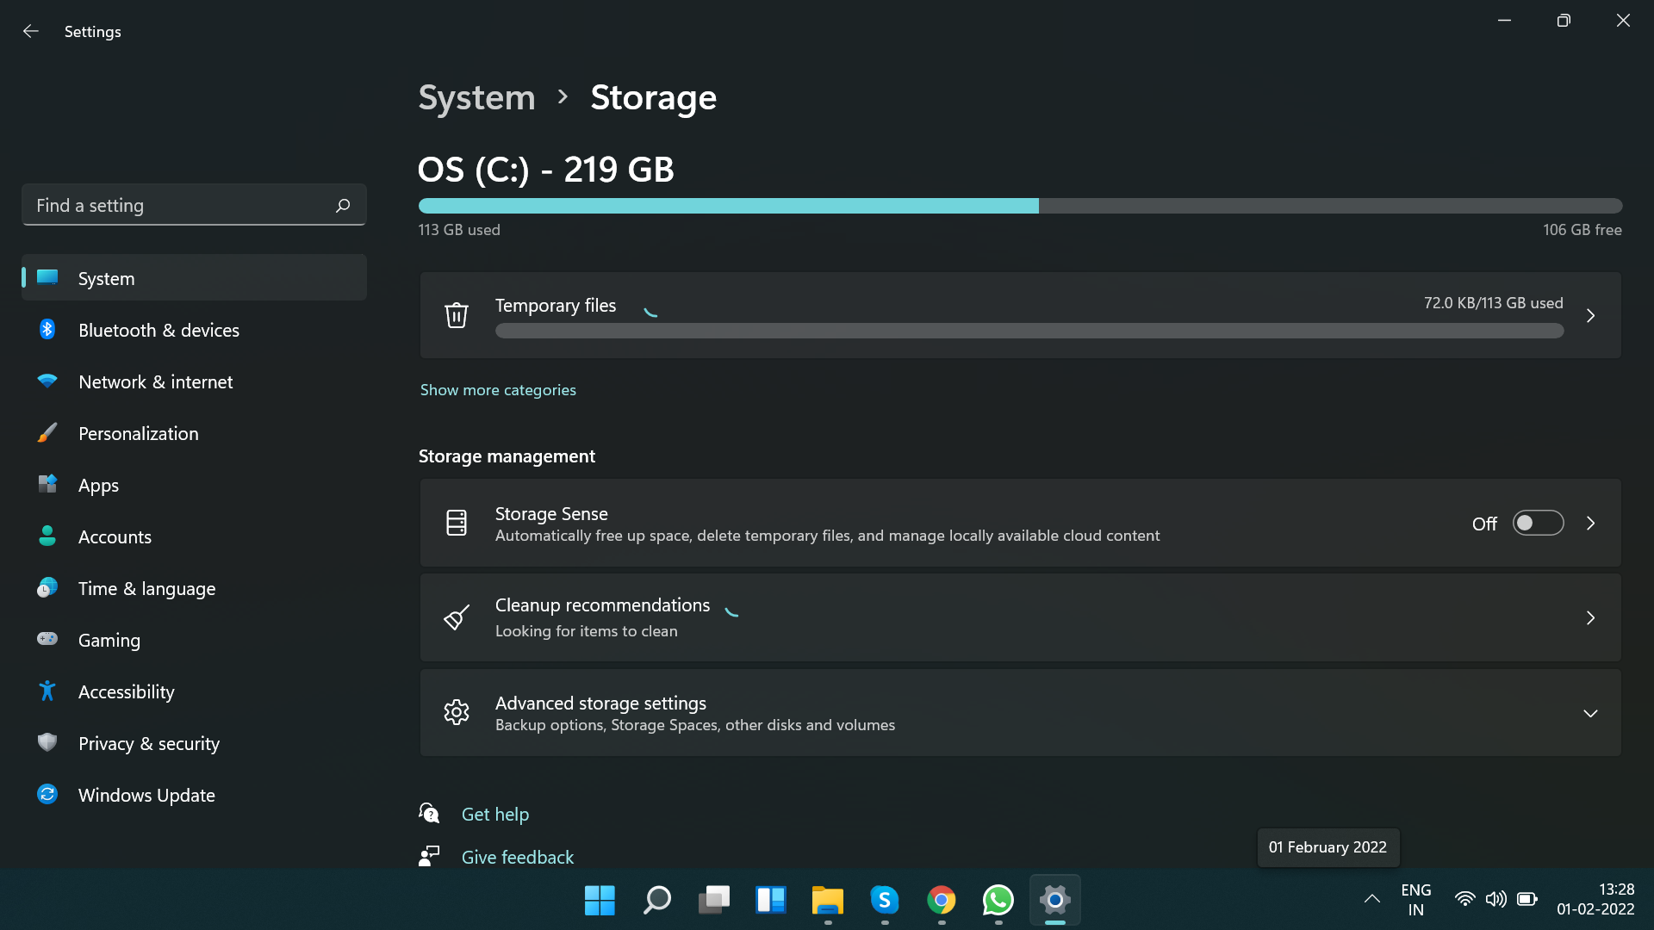Image resolution: width=1654 pixels, height=930 pixels.
Task: Show hidden system tray icons
Action: pos(1372,900)
